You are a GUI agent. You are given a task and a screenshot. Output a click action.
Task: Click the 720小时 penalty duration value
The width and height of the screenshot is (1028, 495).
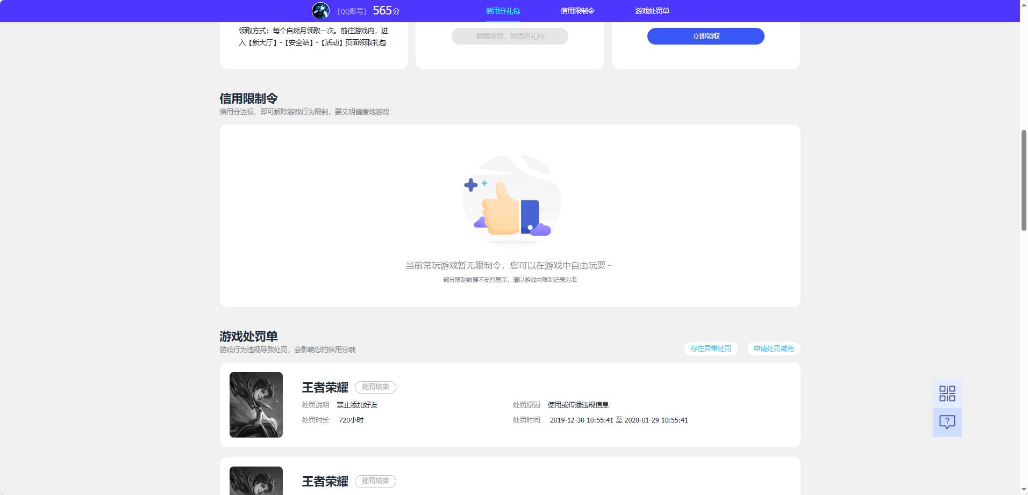351,420
